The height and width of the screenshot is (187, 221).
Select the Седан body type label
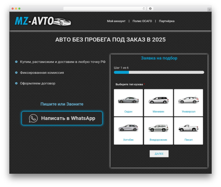pos(128,111)
